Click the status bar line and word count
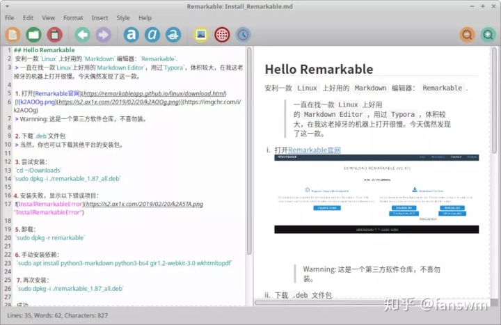Screen dimensions: 501x325 [58, 315]
